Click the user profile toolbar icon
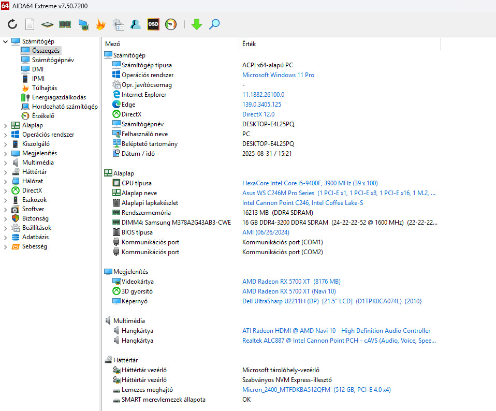The height and width of the screenshot is (411, 496). (136, 24)
